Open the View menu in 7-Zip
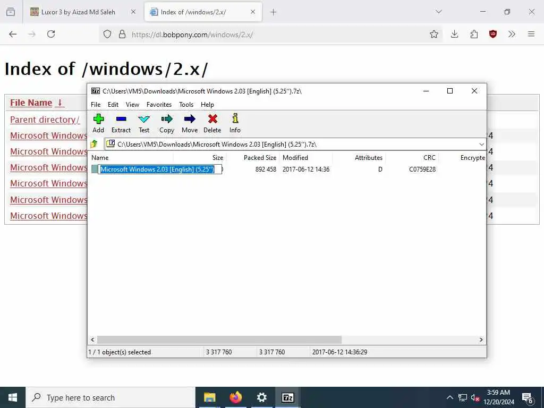The width and height of the screenshot is (544, 408). pyautogui.click(x=132, y=105)
